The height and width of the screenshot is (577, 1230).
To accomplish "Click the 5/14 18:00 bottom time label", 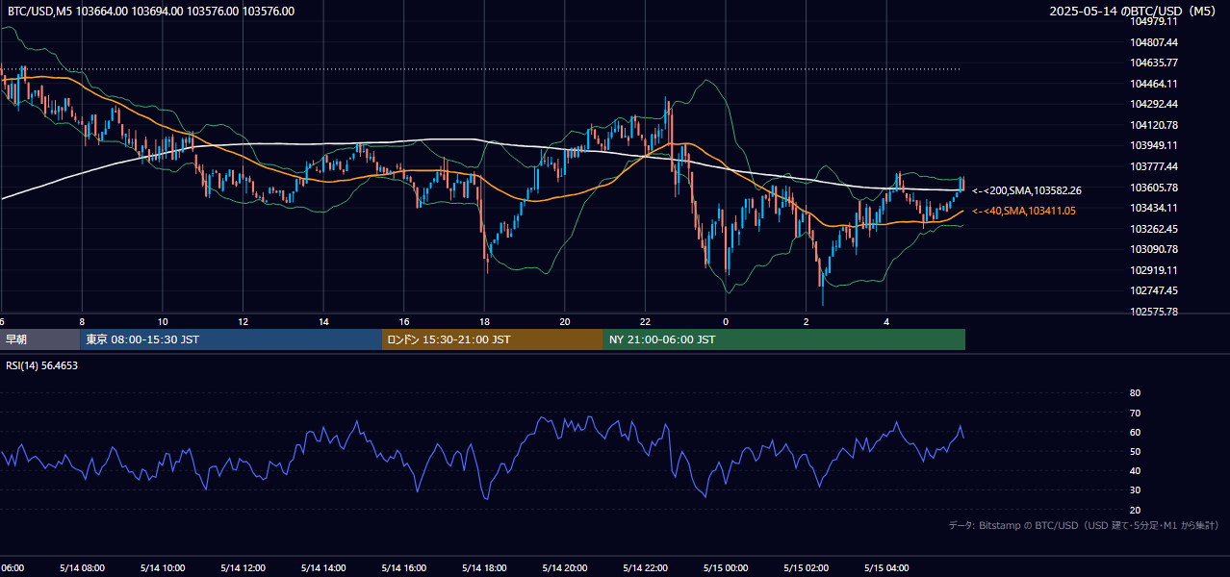I will click(x=484, y=568).
